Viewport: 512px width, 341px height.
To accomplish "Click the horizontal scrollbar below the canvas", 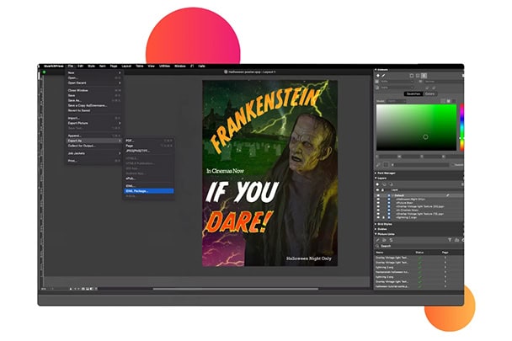I will point(236,289).
